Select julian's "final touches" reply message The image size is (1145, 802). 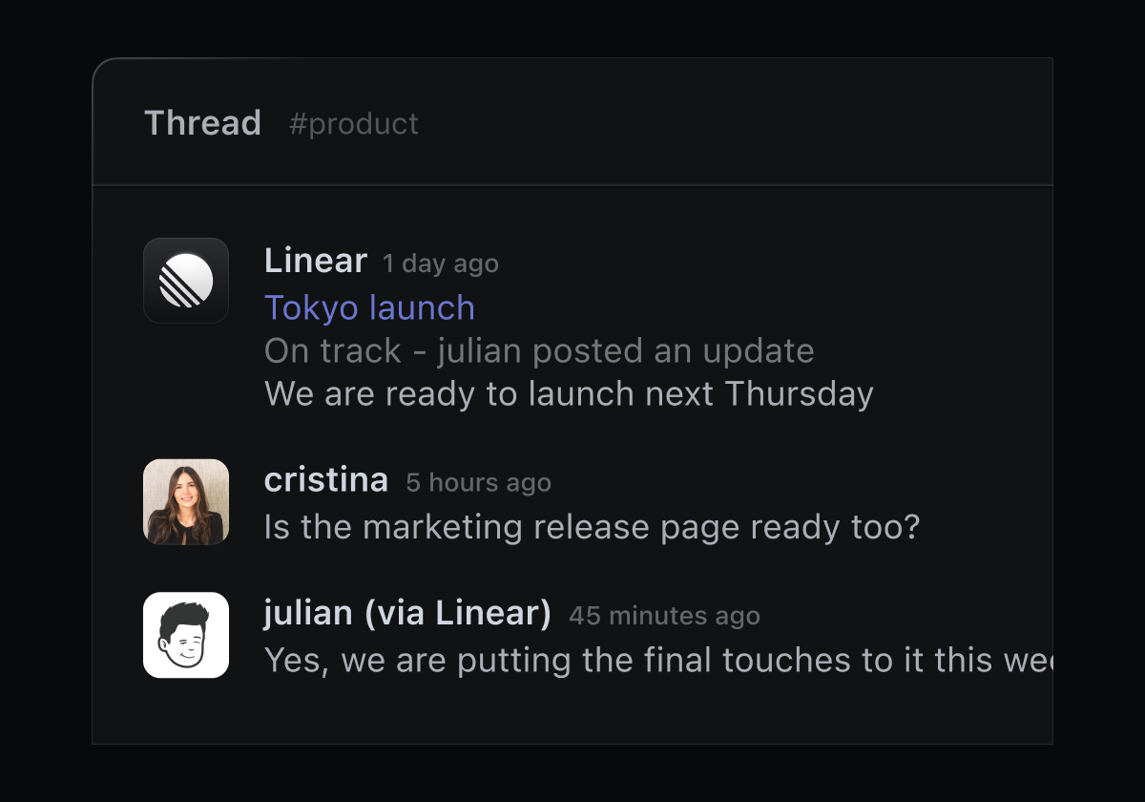coord(658,660)
